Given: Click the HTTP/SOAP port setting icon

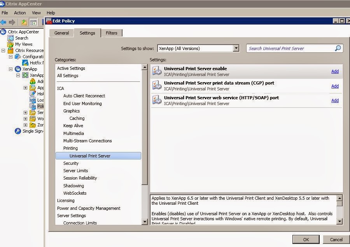Looking at the screenshot, I should [157, 100].
